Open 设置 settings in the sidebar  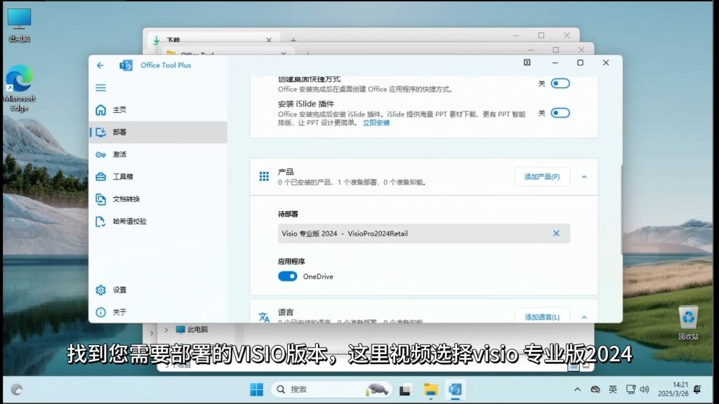(x=158, y=290)
